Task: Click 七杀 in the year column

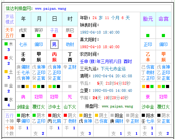Action: [x=23, y=44]
